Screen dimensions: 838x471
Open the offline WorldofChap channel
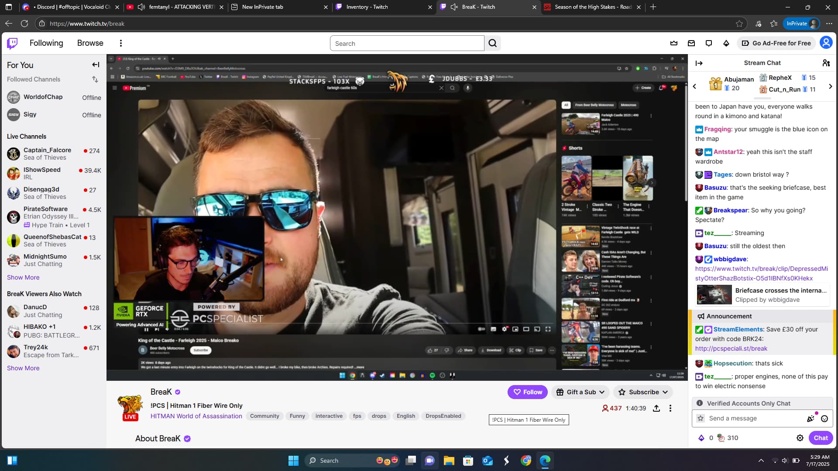click(x=54, y=97)
